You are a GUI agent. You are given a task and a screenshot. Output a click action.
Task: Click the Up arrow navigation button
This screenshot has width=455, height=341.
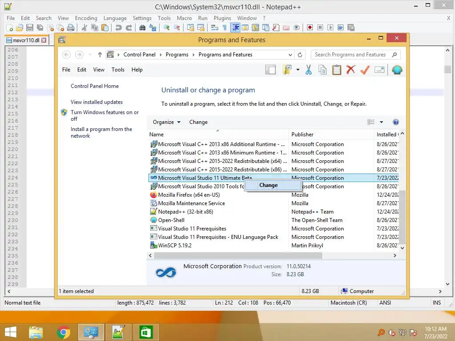tap(100, 55)
